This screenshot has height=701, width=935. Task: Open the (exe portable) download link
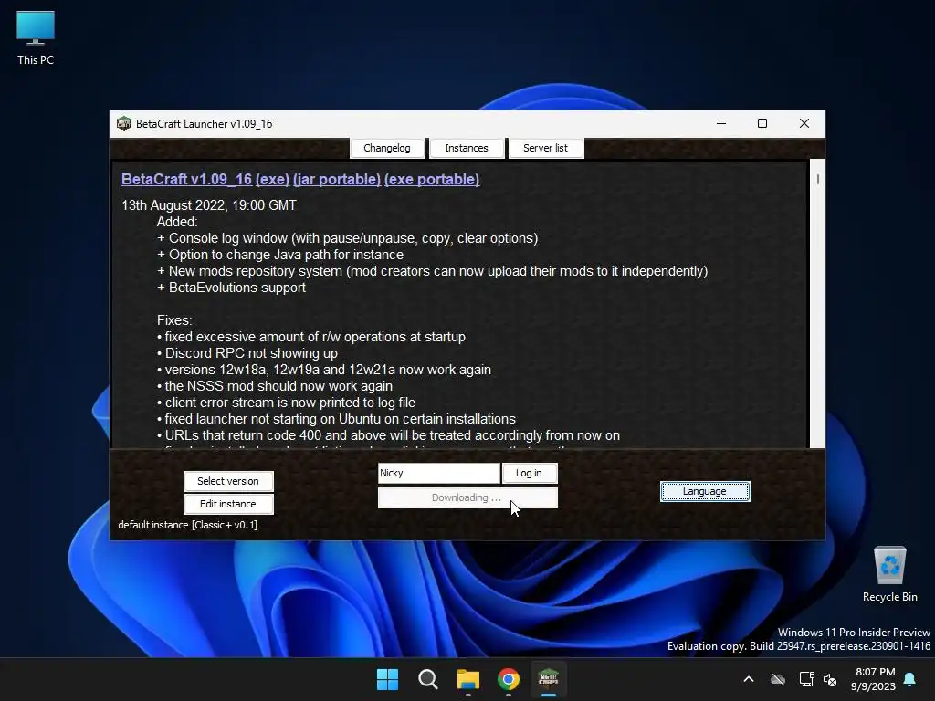click(x=432, y=180)
